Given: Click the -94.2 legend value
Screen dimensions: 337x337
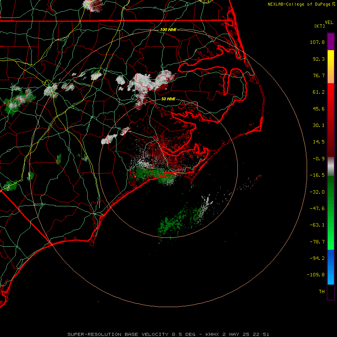Looking at the screenshot, I should point(317,258).
